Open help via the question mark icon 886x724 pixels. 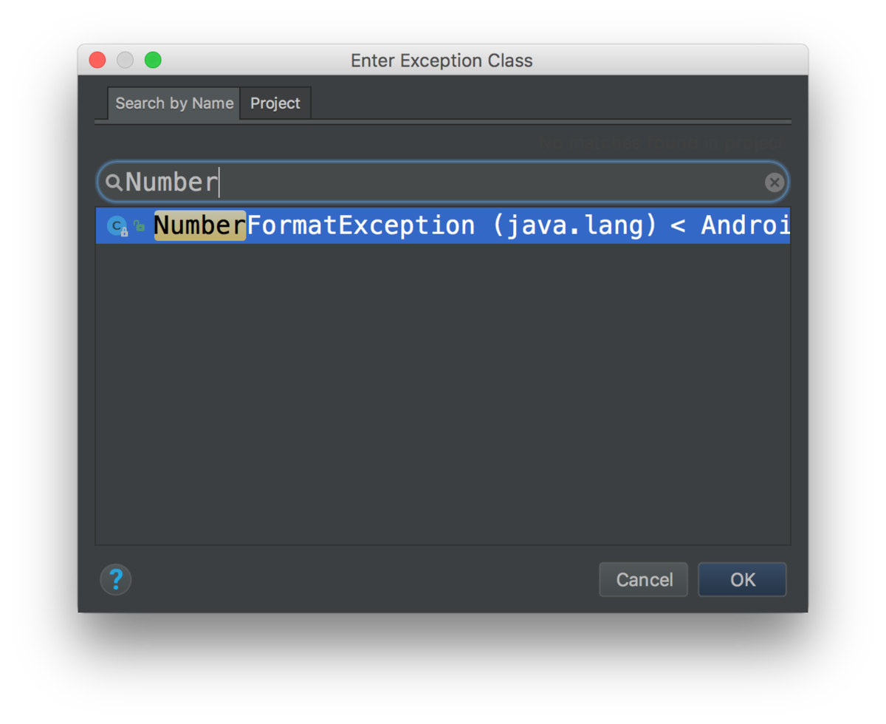pyautogui.click(x=116, y=580)
